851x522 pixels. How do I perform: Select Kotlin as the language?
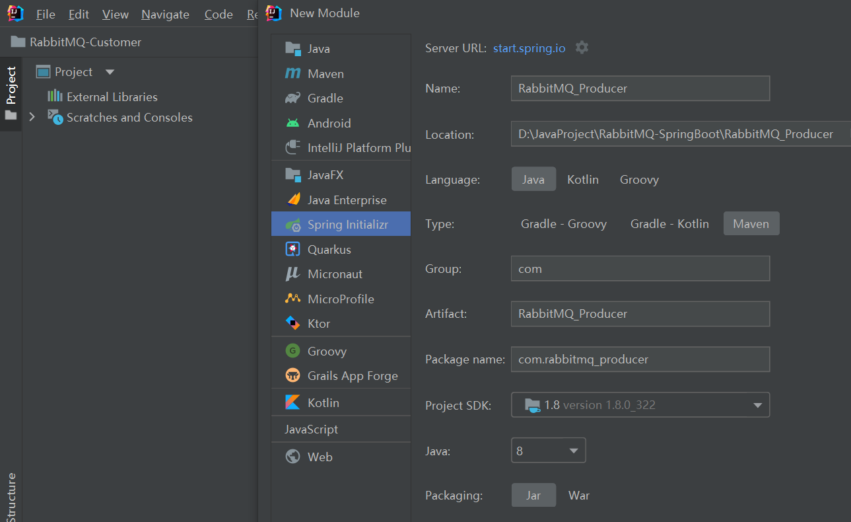[x=583, y=179]
